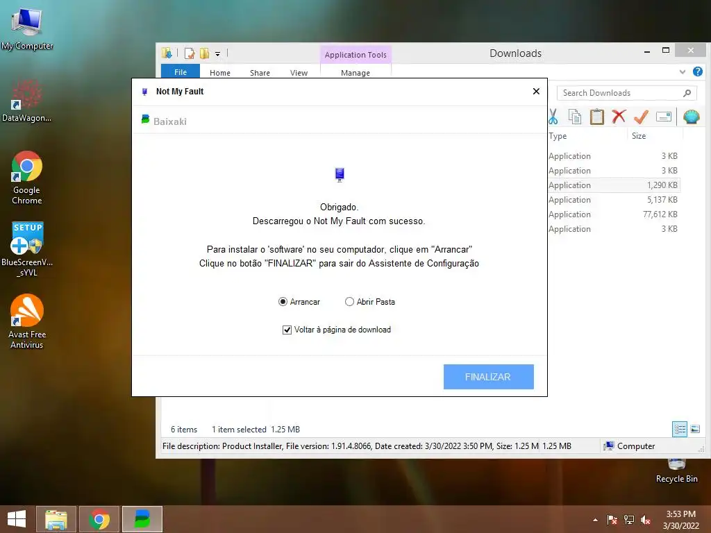Select the 1,290 KB application row
Image resolution: width=711 pixels, height=533 pixels.
(x=614, y=185)
